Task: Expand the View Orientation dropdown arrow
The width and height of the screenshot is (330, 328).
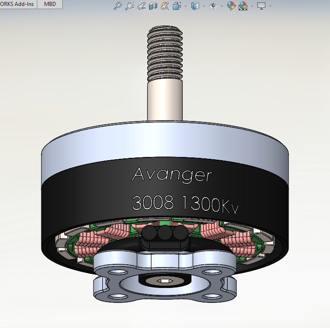Action: pyautogui.click(x=185, y=6)
